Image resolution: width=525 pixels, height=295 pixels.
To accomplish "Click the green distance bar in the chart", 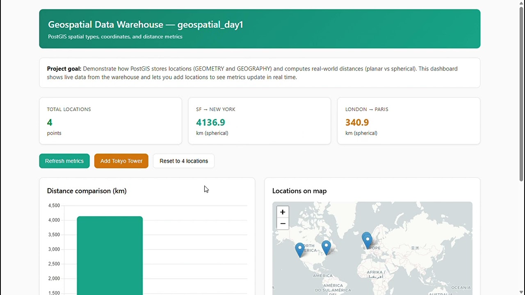I will click(110, 255).
